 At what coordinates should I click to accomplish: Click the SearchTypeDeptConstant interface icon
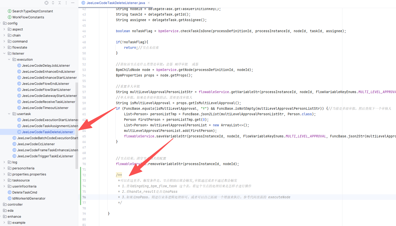(x=10, y=11)
